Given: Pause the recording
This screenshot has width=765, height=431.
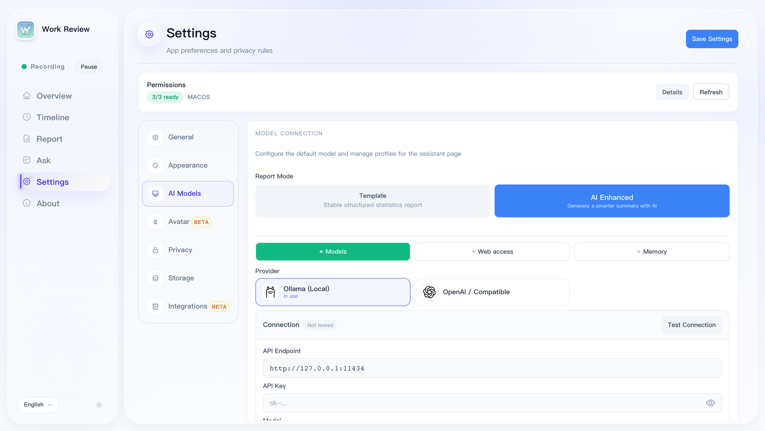Looking at the screenshot, I should [x=89, y=67].
